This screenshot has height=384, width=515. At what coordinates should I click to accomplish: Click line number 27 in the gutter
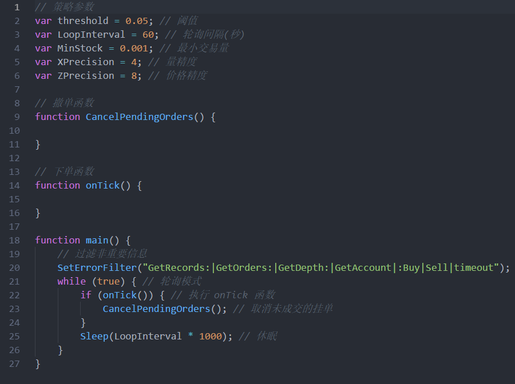click(14, 364)
